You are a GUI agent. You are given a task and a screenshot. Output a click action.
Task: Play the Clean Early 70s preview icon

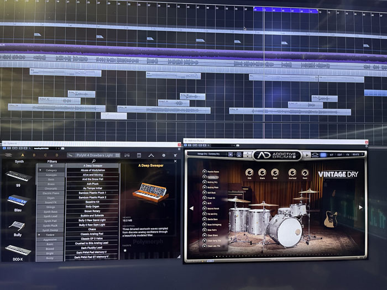pos(205,241)
